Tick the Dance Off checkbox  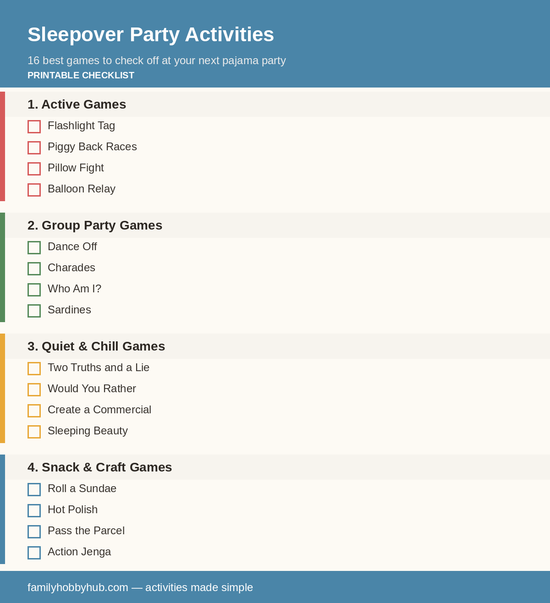coord(34,247)
